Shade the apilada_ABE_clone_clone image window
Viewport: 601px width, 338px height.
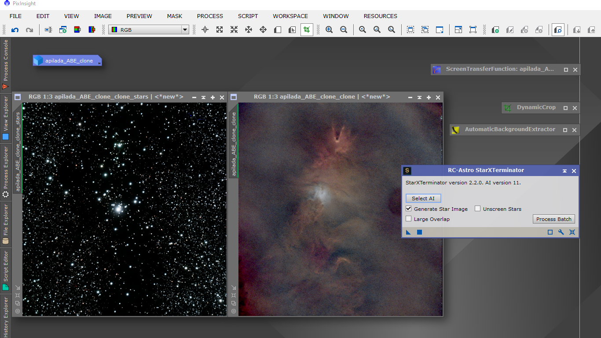point(419,97)
